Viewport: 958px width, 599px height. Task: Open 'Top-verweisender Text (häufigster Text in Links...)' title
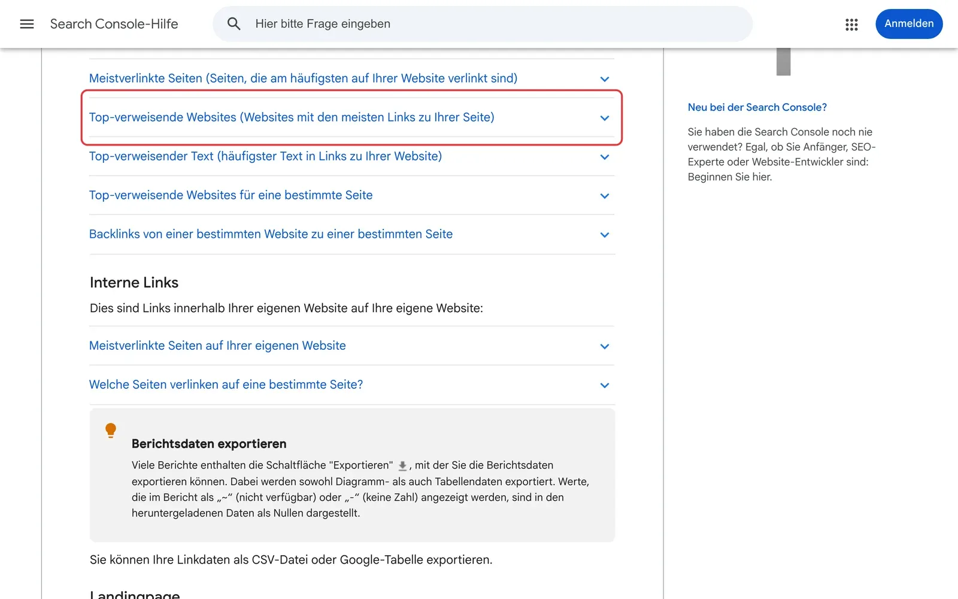265,156
